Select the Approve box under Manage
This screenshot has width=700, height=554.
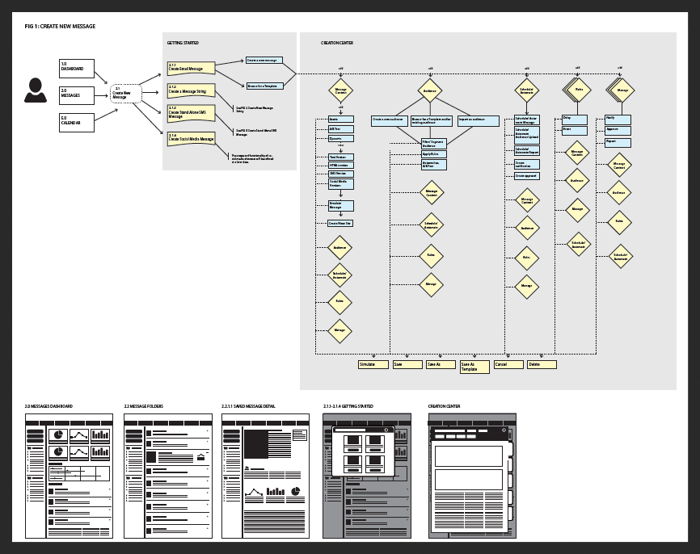pos(618,131)
